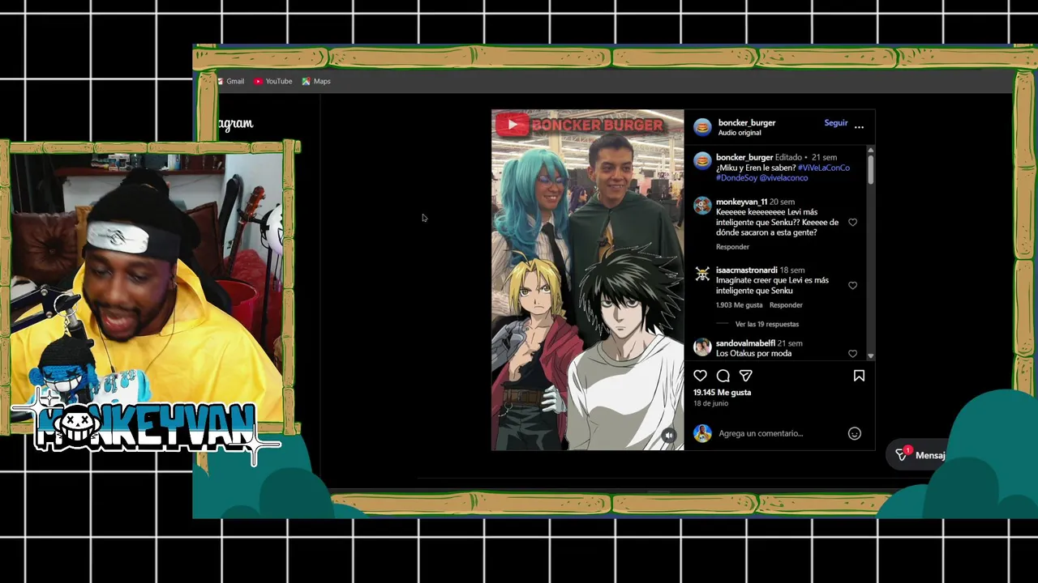Open the three-dot post options menu
Image resolution: width=1038 pixels, height=583 pixels.
coord(859,127)
